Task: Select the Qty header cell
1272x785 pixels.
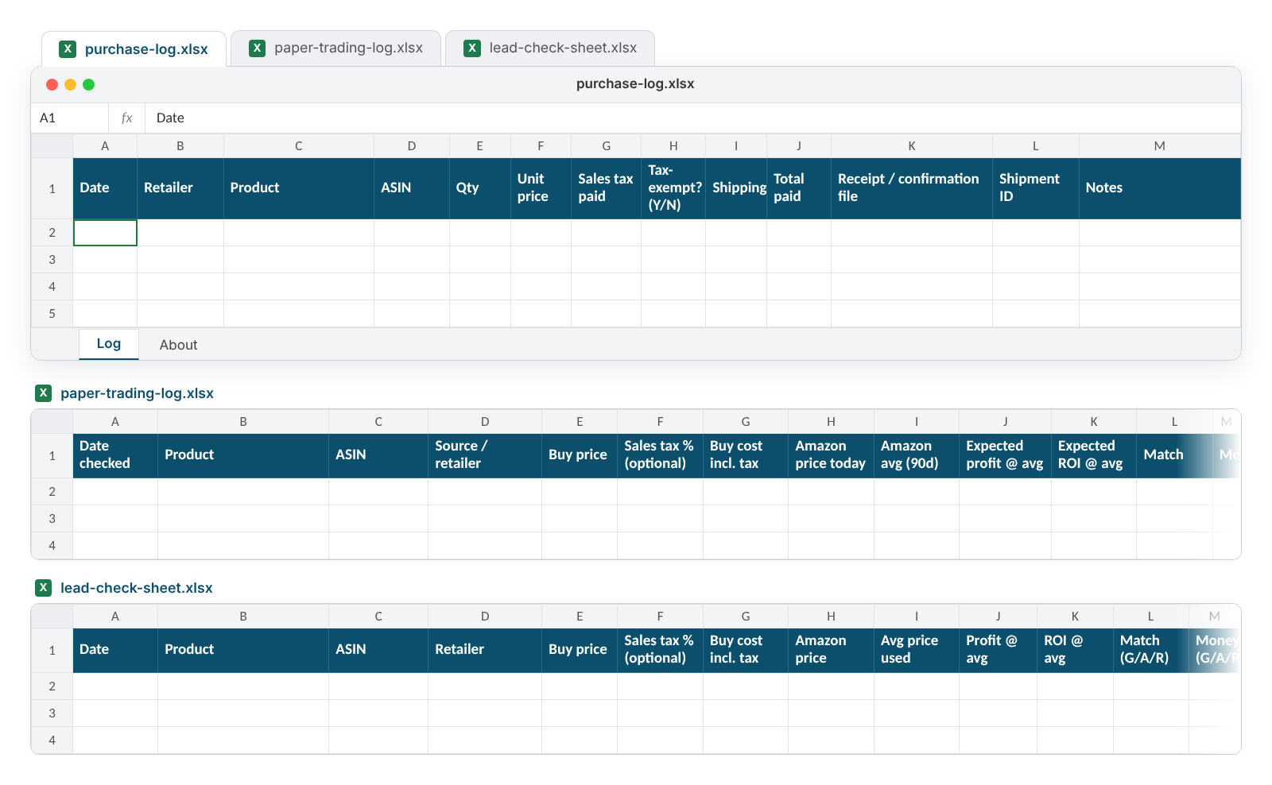Action: pos(480,188)
